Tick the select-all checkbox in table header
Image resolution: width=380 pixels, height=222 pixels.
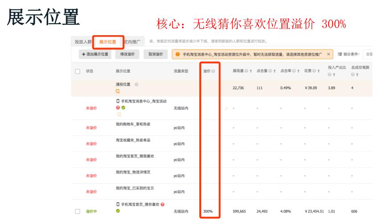coord(78,71)
